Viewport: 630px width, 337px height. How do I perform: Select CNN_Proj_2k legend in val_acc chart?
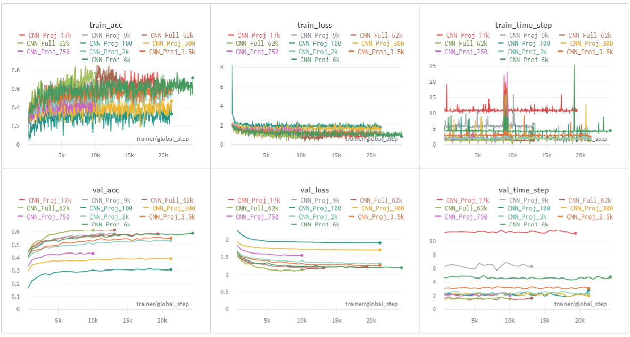point(110,217)
